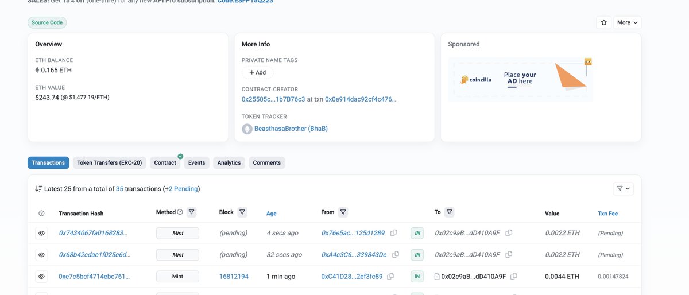Open contract creator address 0x25505c...1b7B76c3

[x=273, y=99]
